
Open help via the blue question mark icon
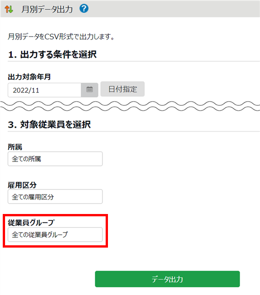click(84, 9)
